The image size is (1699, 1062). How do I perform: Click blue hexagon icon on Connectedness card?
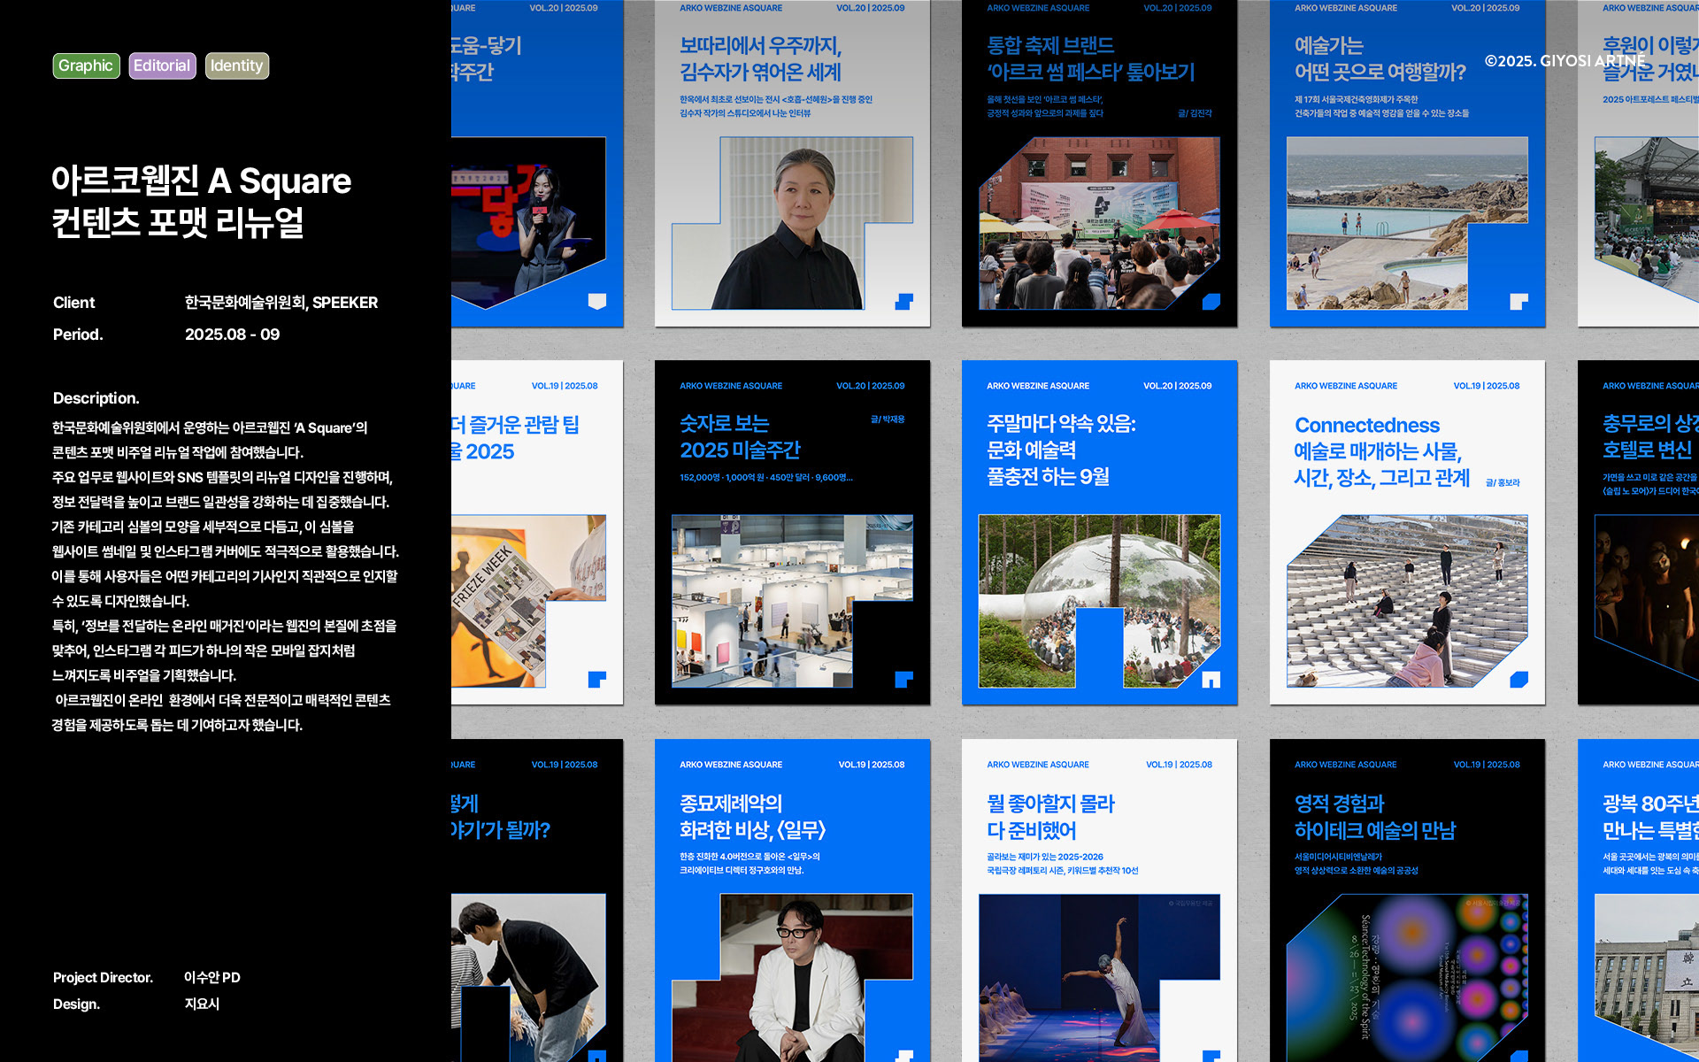click(1518, 680)
